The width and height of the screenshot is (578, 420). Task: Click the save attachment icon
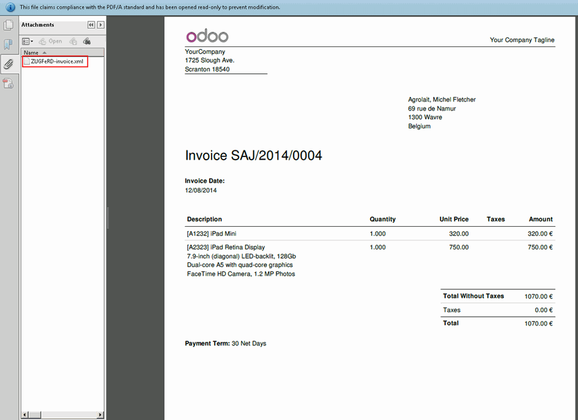pyautogui.click(x=73, y=41)
